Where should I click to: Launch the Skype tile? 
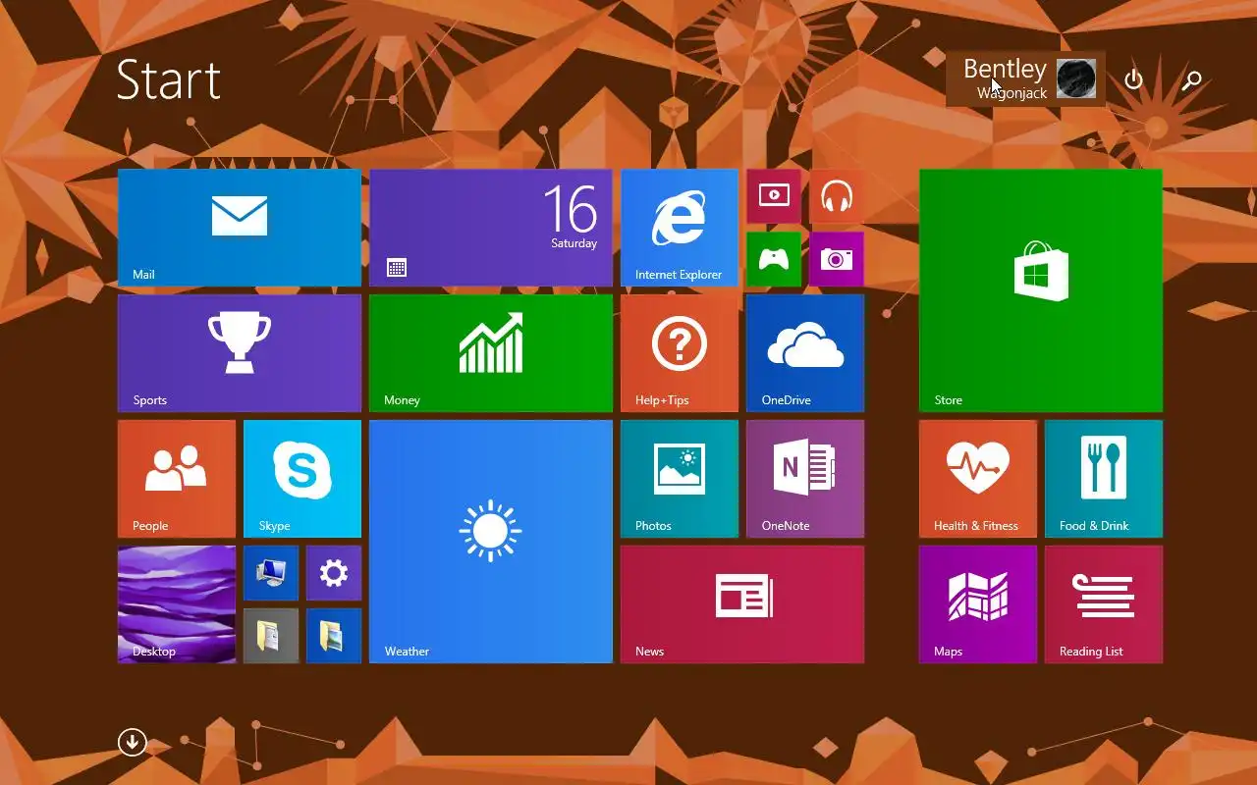pyautogui.click(x=302, y=479)
